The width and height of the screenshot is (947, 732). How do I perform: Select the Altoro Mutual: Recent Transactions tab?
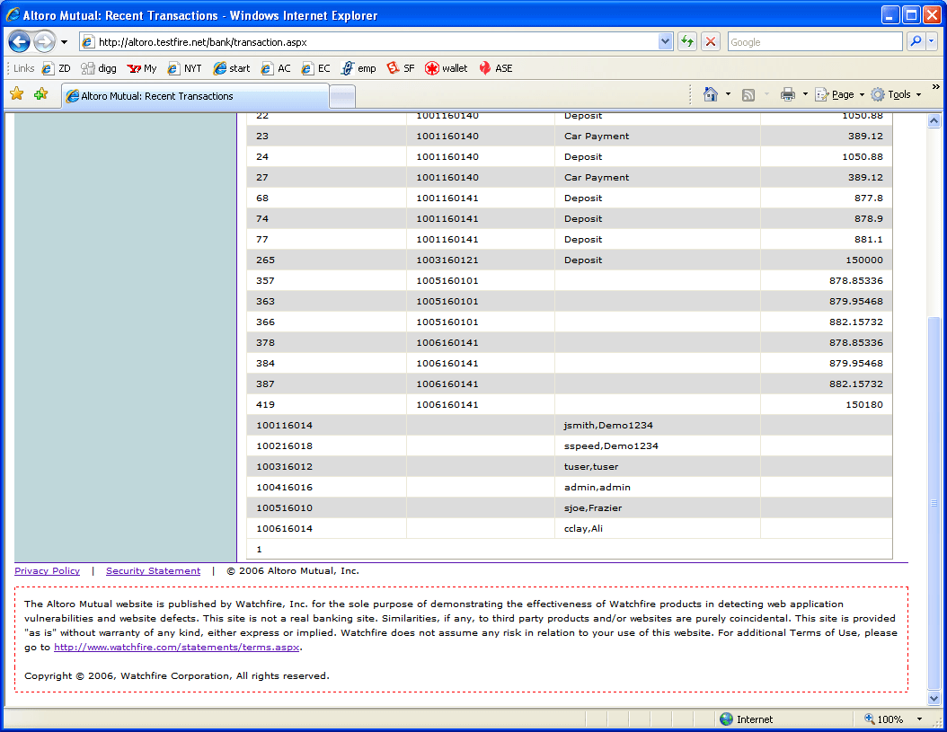(193, 96)
